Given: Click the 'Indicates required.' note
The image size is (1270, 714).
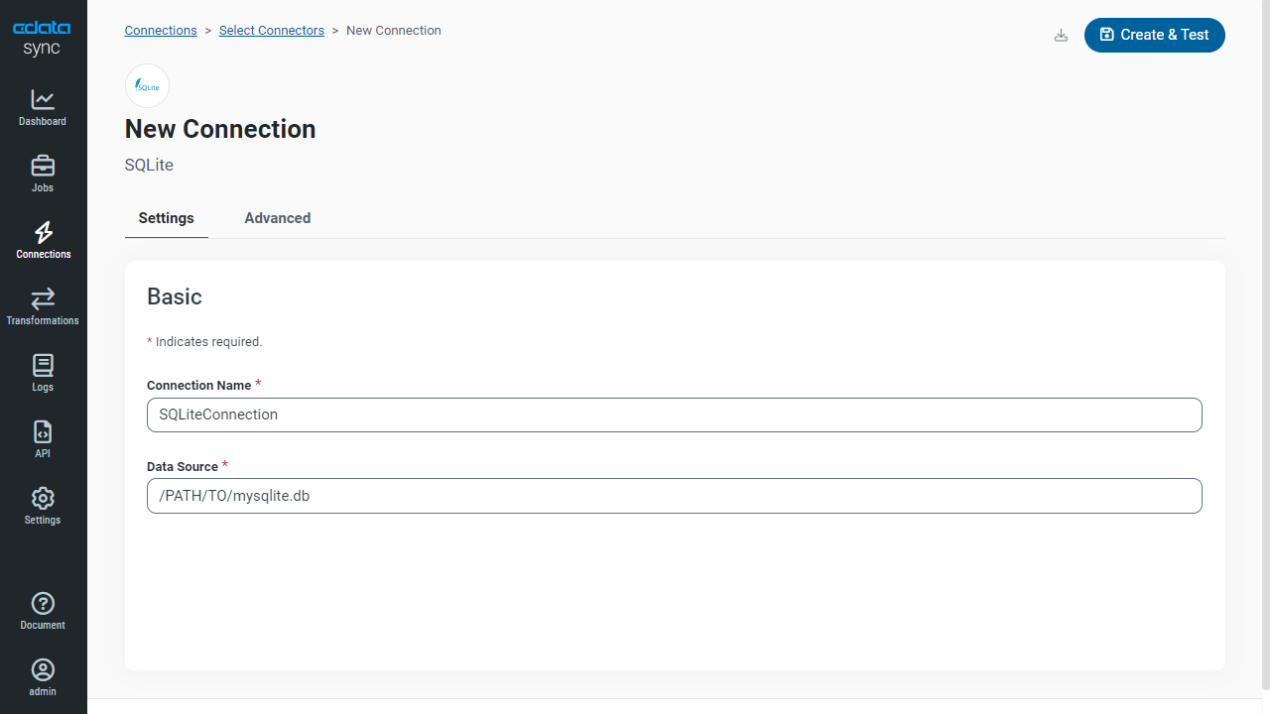Looking at the screenshot, I should pos(204,342).
